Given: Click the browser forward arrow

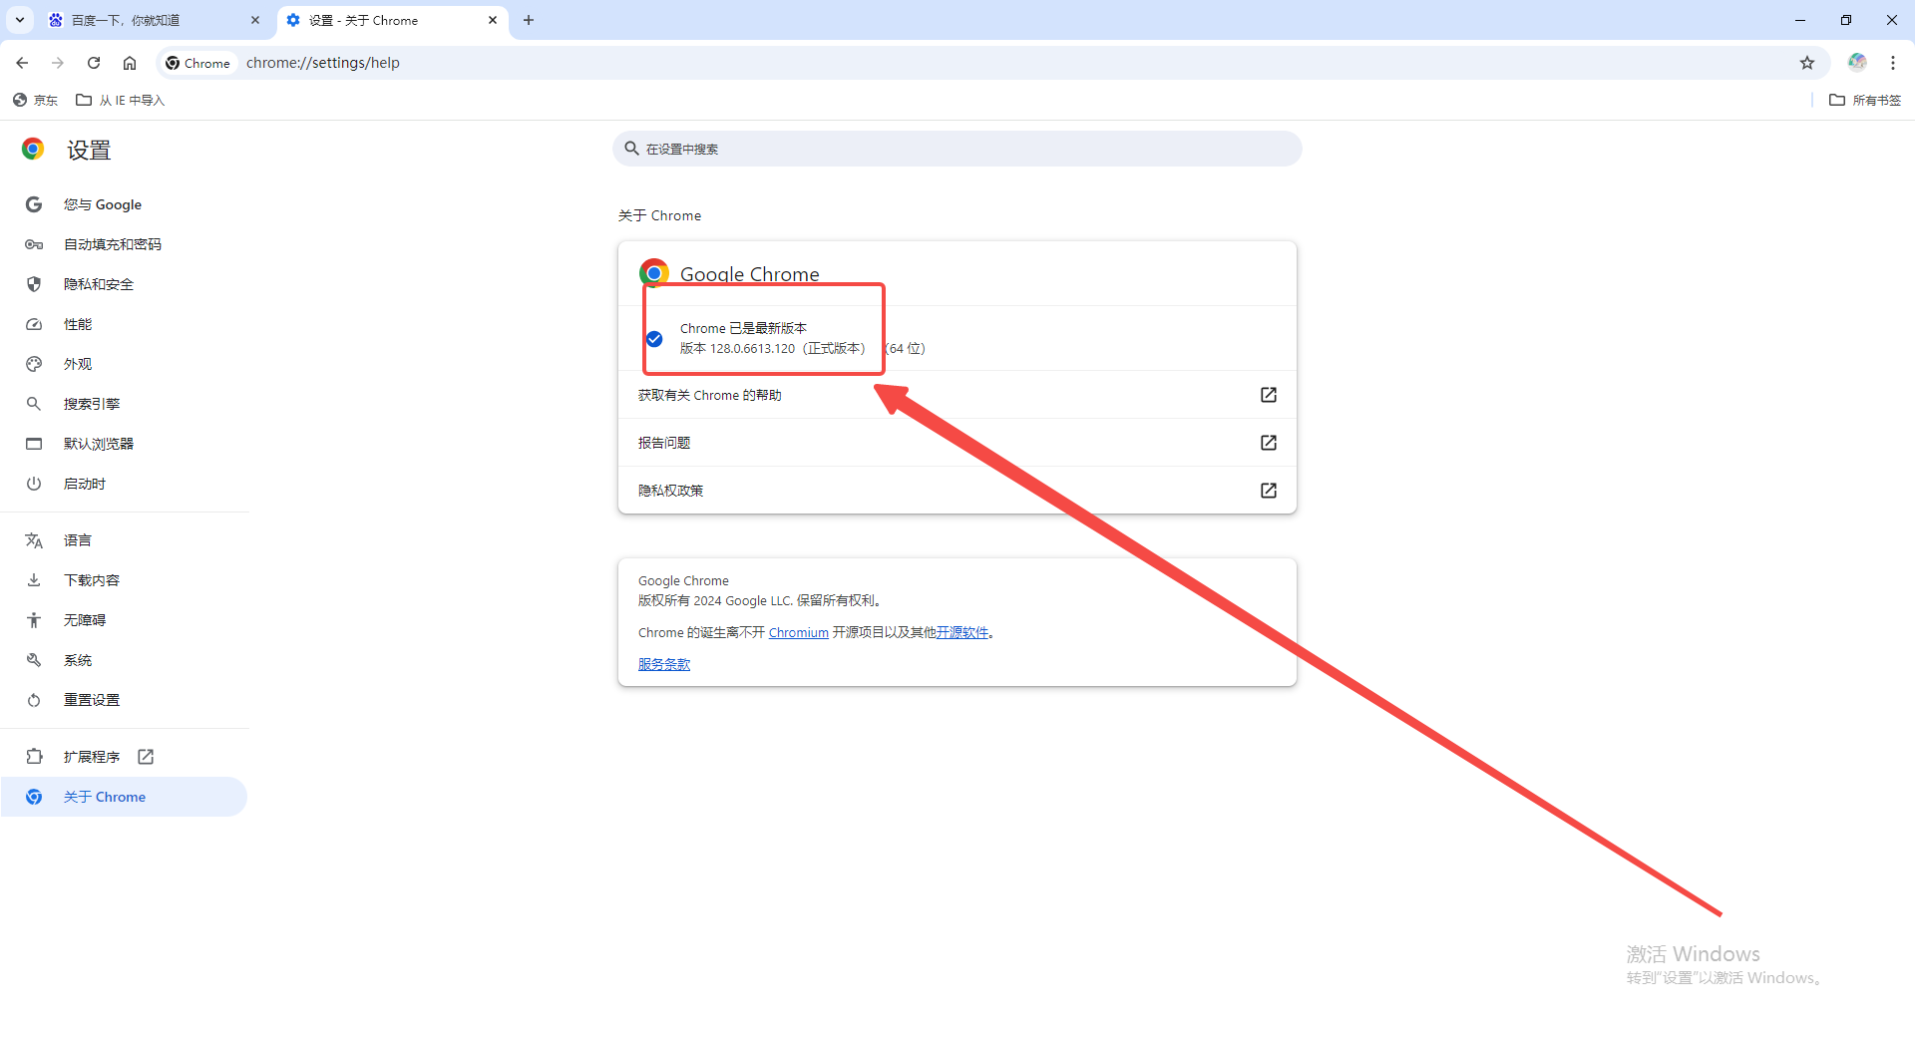Looking at the screenshot, I should [x=58, y=63].
